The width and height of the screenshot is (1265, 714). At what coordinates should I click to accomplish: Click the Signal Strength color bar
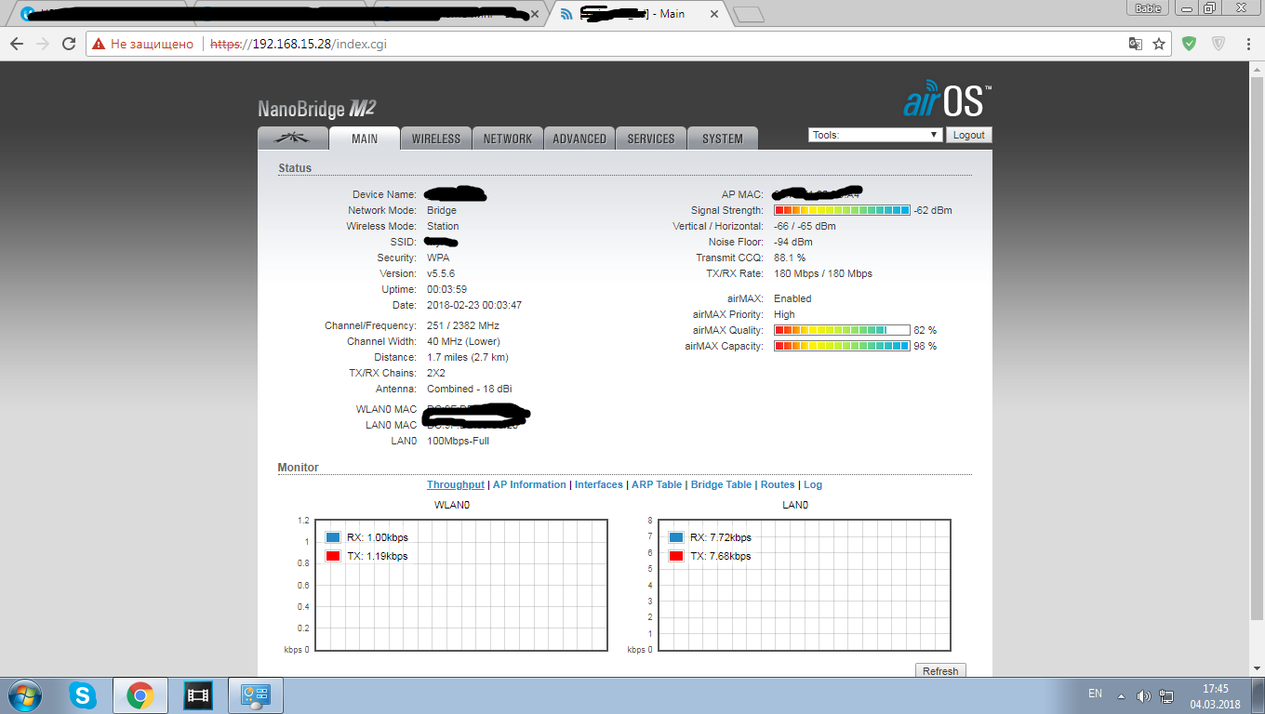pos(842,210)
